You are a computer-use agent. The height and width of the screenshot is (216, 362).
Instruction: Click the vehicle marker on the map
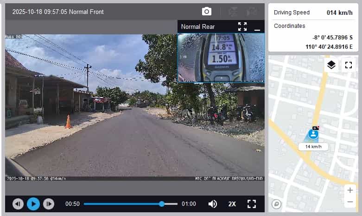314,134
